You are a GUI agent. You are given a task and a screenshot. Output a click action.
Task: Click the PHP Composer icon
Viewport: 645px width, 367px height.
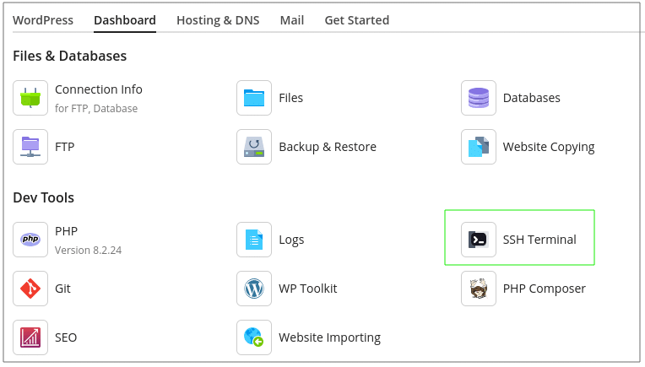(479, 289)
